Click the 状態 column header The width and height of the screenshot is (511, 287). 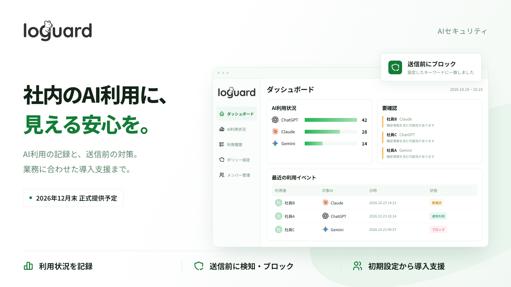[434, 190]
